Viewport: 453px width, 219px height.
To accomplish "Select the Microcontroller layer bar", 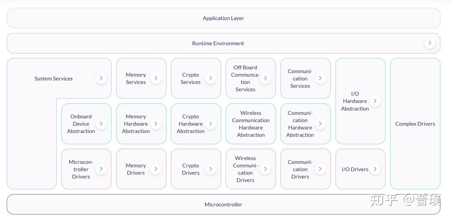I will click(223, 204).
